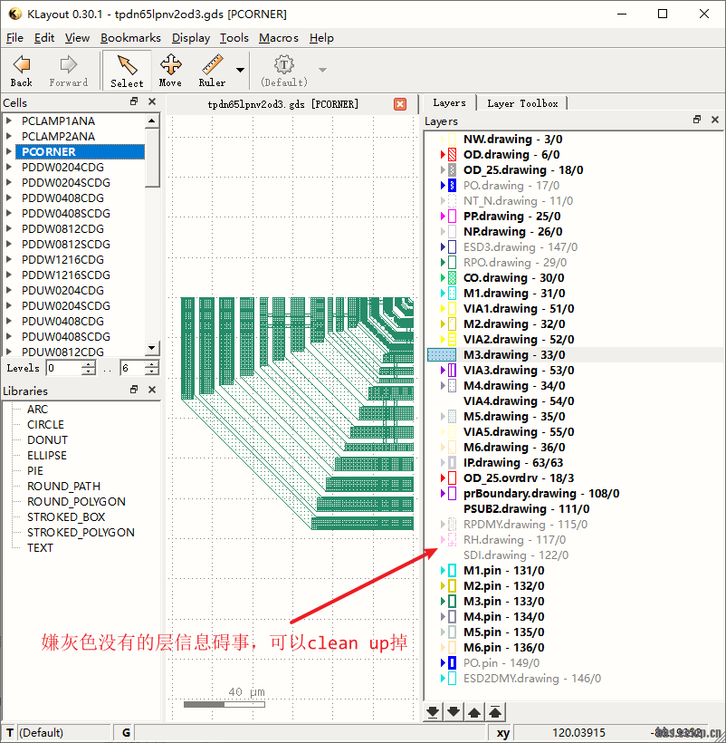The image size is (726, 743).
Task: Expand the PCLAMP1ANA cell
Action: point(9,121)
